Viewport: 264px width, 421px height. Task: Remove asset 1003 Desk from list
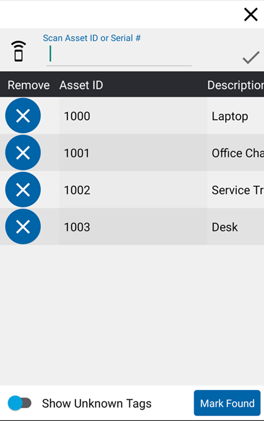23,227
